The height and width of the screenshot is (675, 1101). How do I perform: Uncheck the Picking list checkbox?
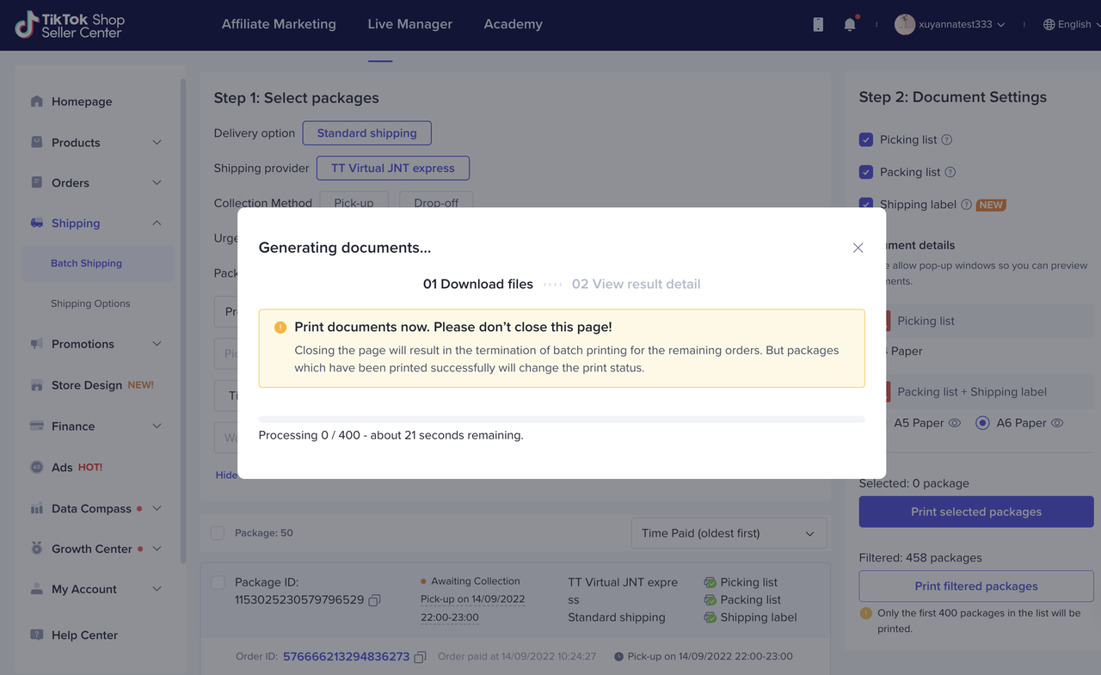pos(866,139)
